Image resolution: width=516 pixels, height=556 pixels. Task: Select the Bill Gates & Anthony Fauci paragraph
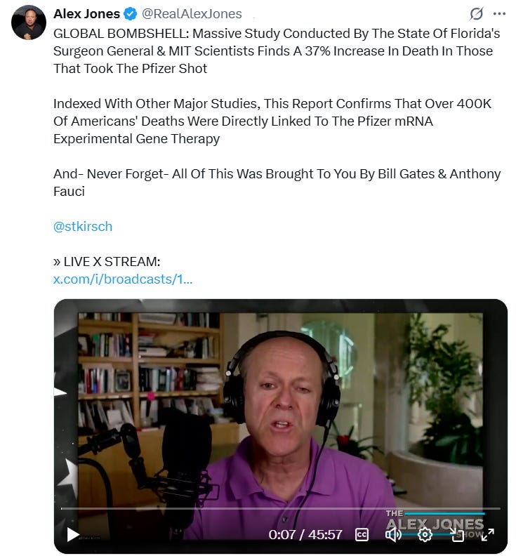pyautogui.click(x=277, y=183)
